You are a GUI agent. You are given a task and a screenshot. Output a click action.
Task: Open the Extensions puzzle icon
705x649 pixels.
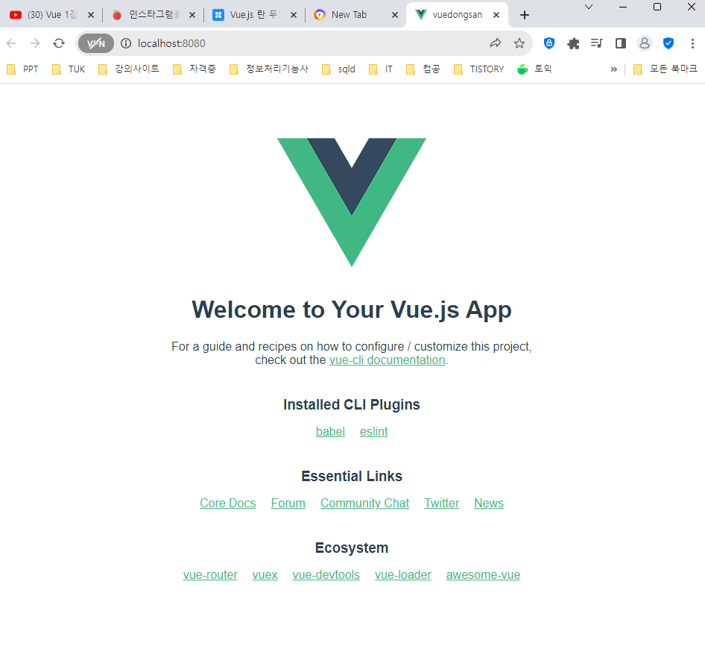tap(573, 43)
